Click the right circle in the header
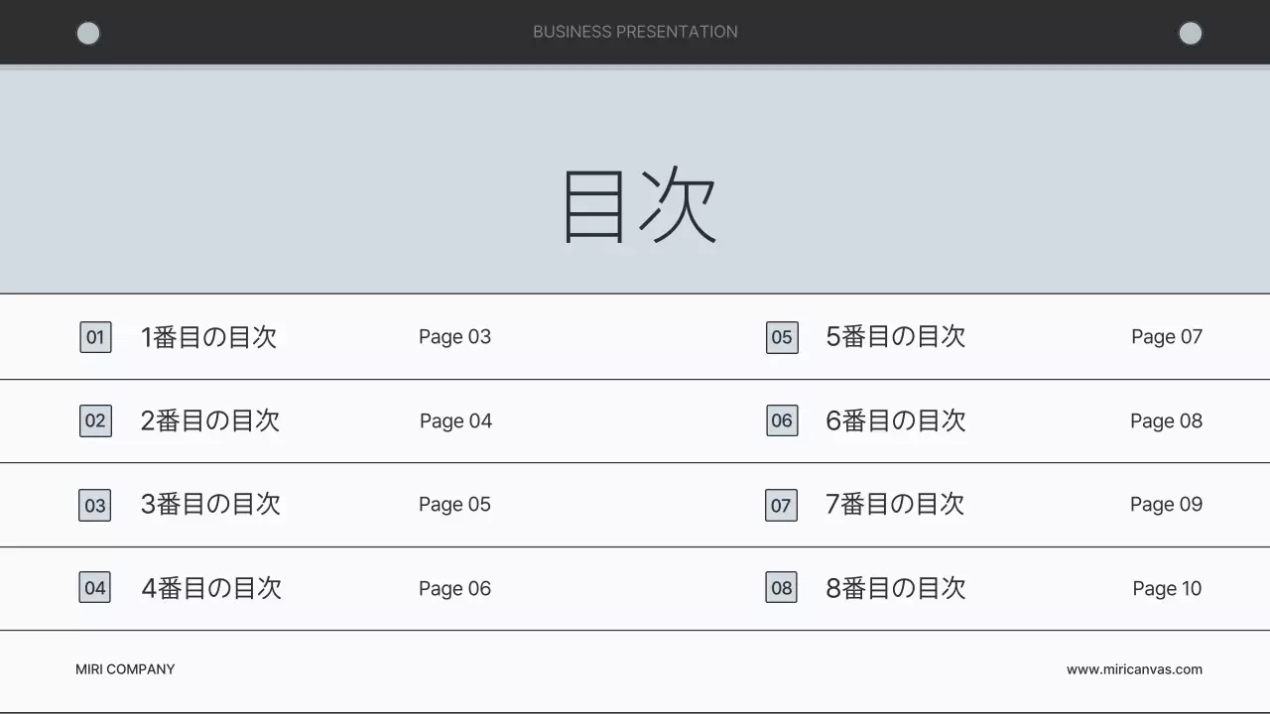The width and height of the screenshot is (1270, 714). pos(1190,34)
